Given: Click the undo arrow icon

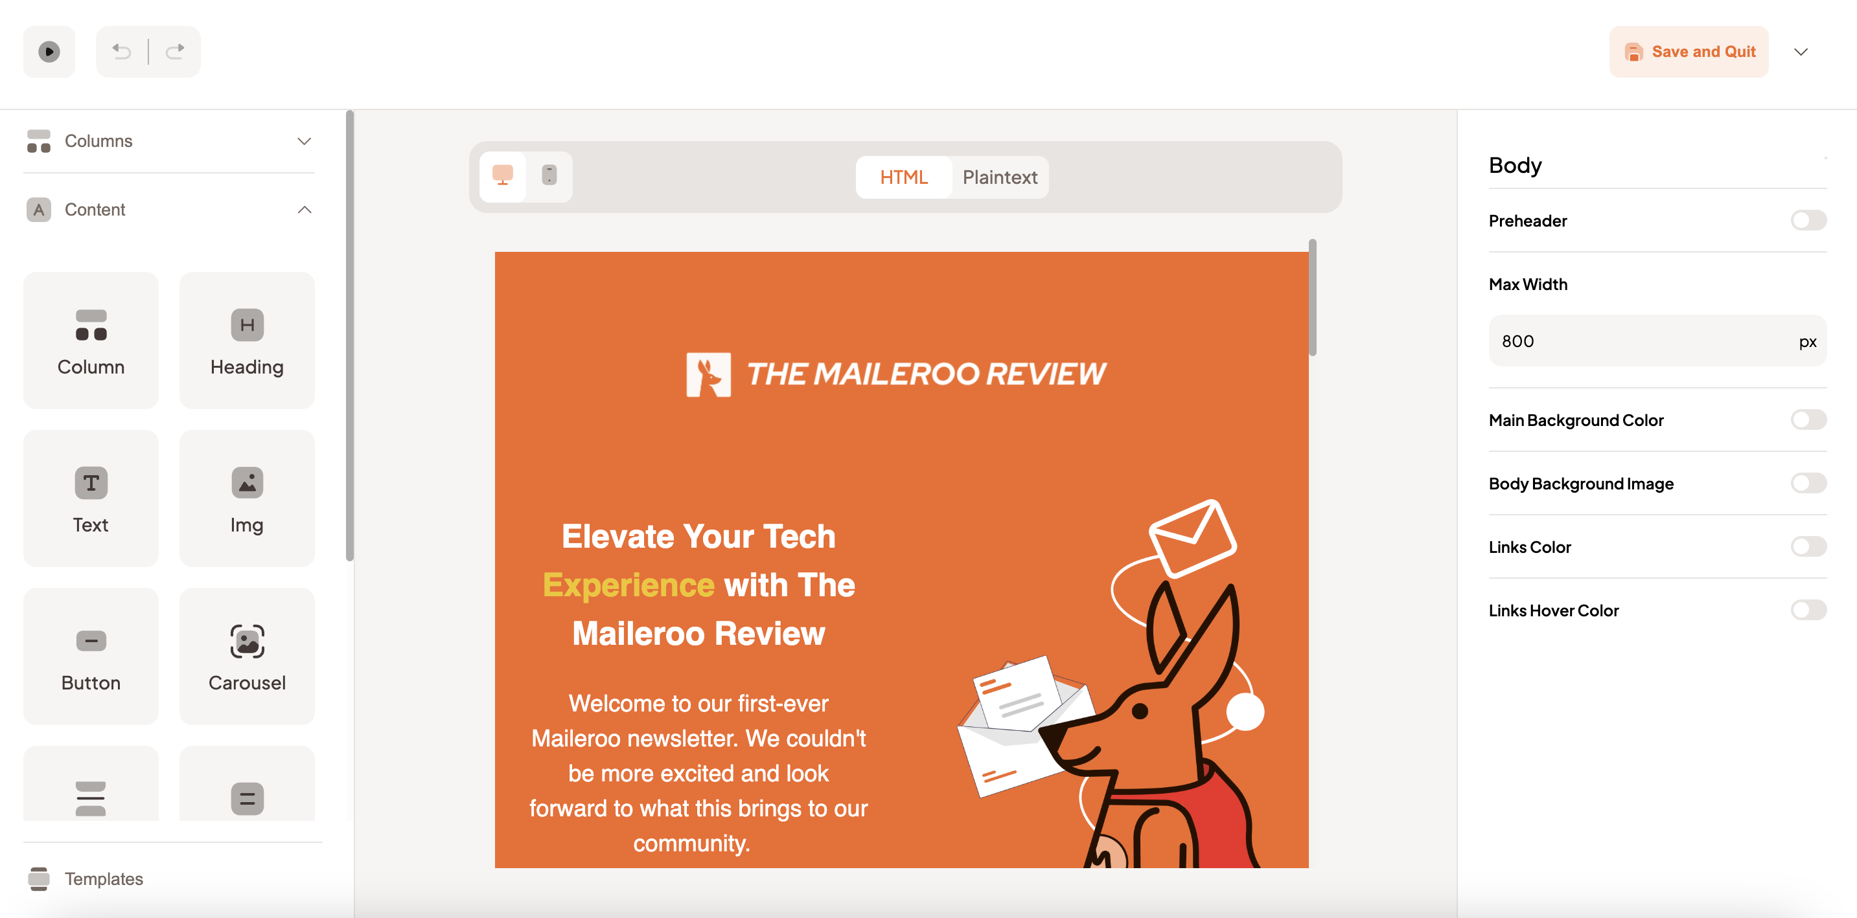Looking at the screenshot, I should (122, 52).
